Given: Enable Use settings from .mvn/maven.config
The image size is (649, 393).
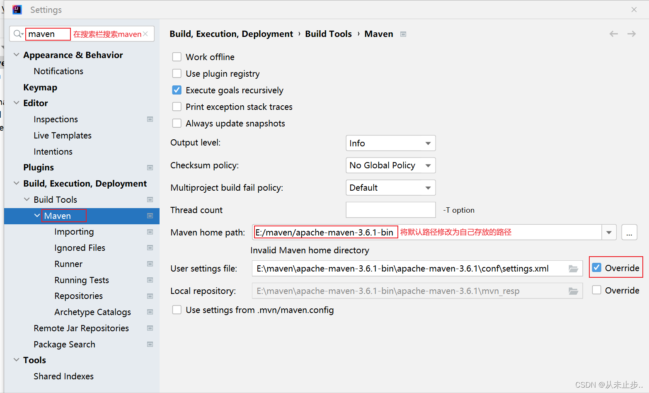Looking at the screenshot, I should tap(177, 310).
